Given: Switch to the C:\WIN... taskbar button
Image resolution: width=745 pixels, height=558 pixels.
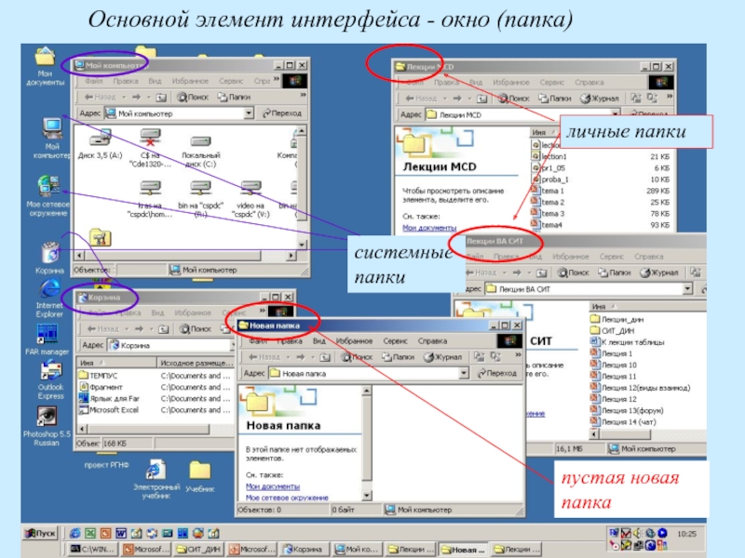Looking at the screenshot, I should [92, 549].
